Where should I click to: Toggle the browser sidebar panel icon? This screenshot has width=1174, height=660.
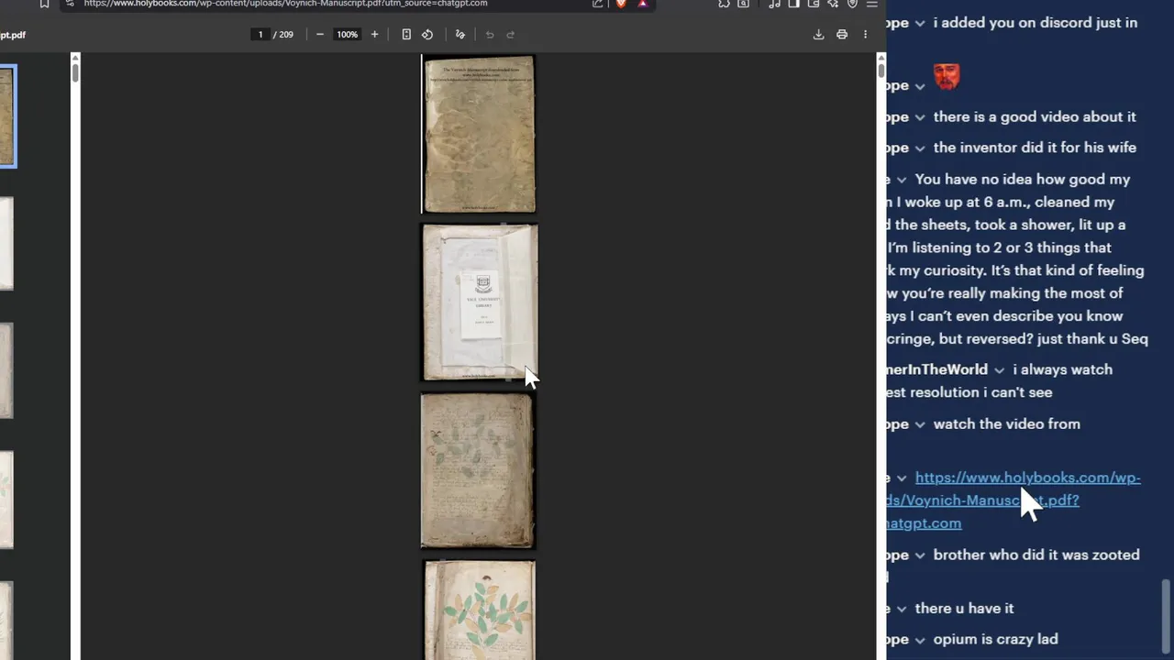point(793,4)
